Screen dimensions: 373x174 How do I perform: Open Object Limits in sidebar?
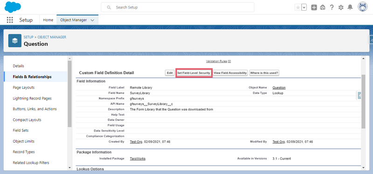click(24, 141)
